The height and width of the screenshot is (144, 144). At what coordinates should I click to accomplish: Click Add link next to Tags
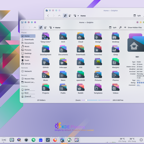pos(139,80)
